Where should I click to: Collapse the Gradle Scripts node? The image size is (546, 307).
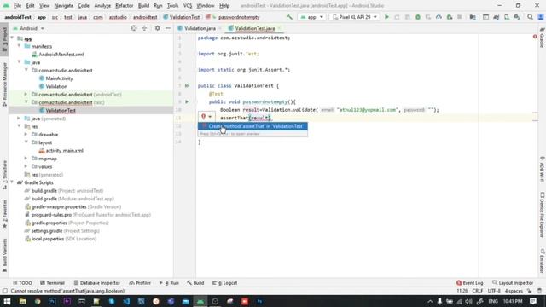[12, 182]
